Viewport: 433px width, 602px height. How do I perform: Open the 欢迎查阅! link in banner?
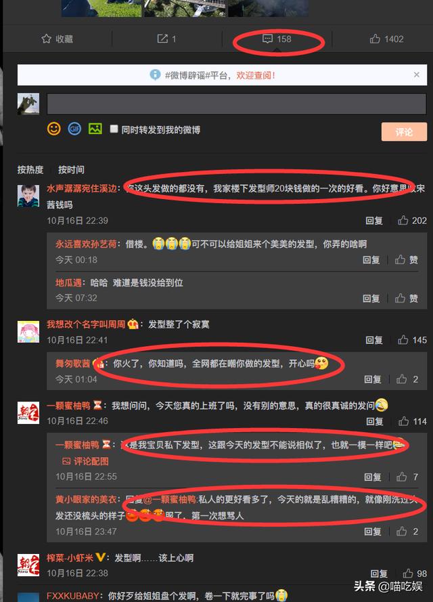point(256,75)
